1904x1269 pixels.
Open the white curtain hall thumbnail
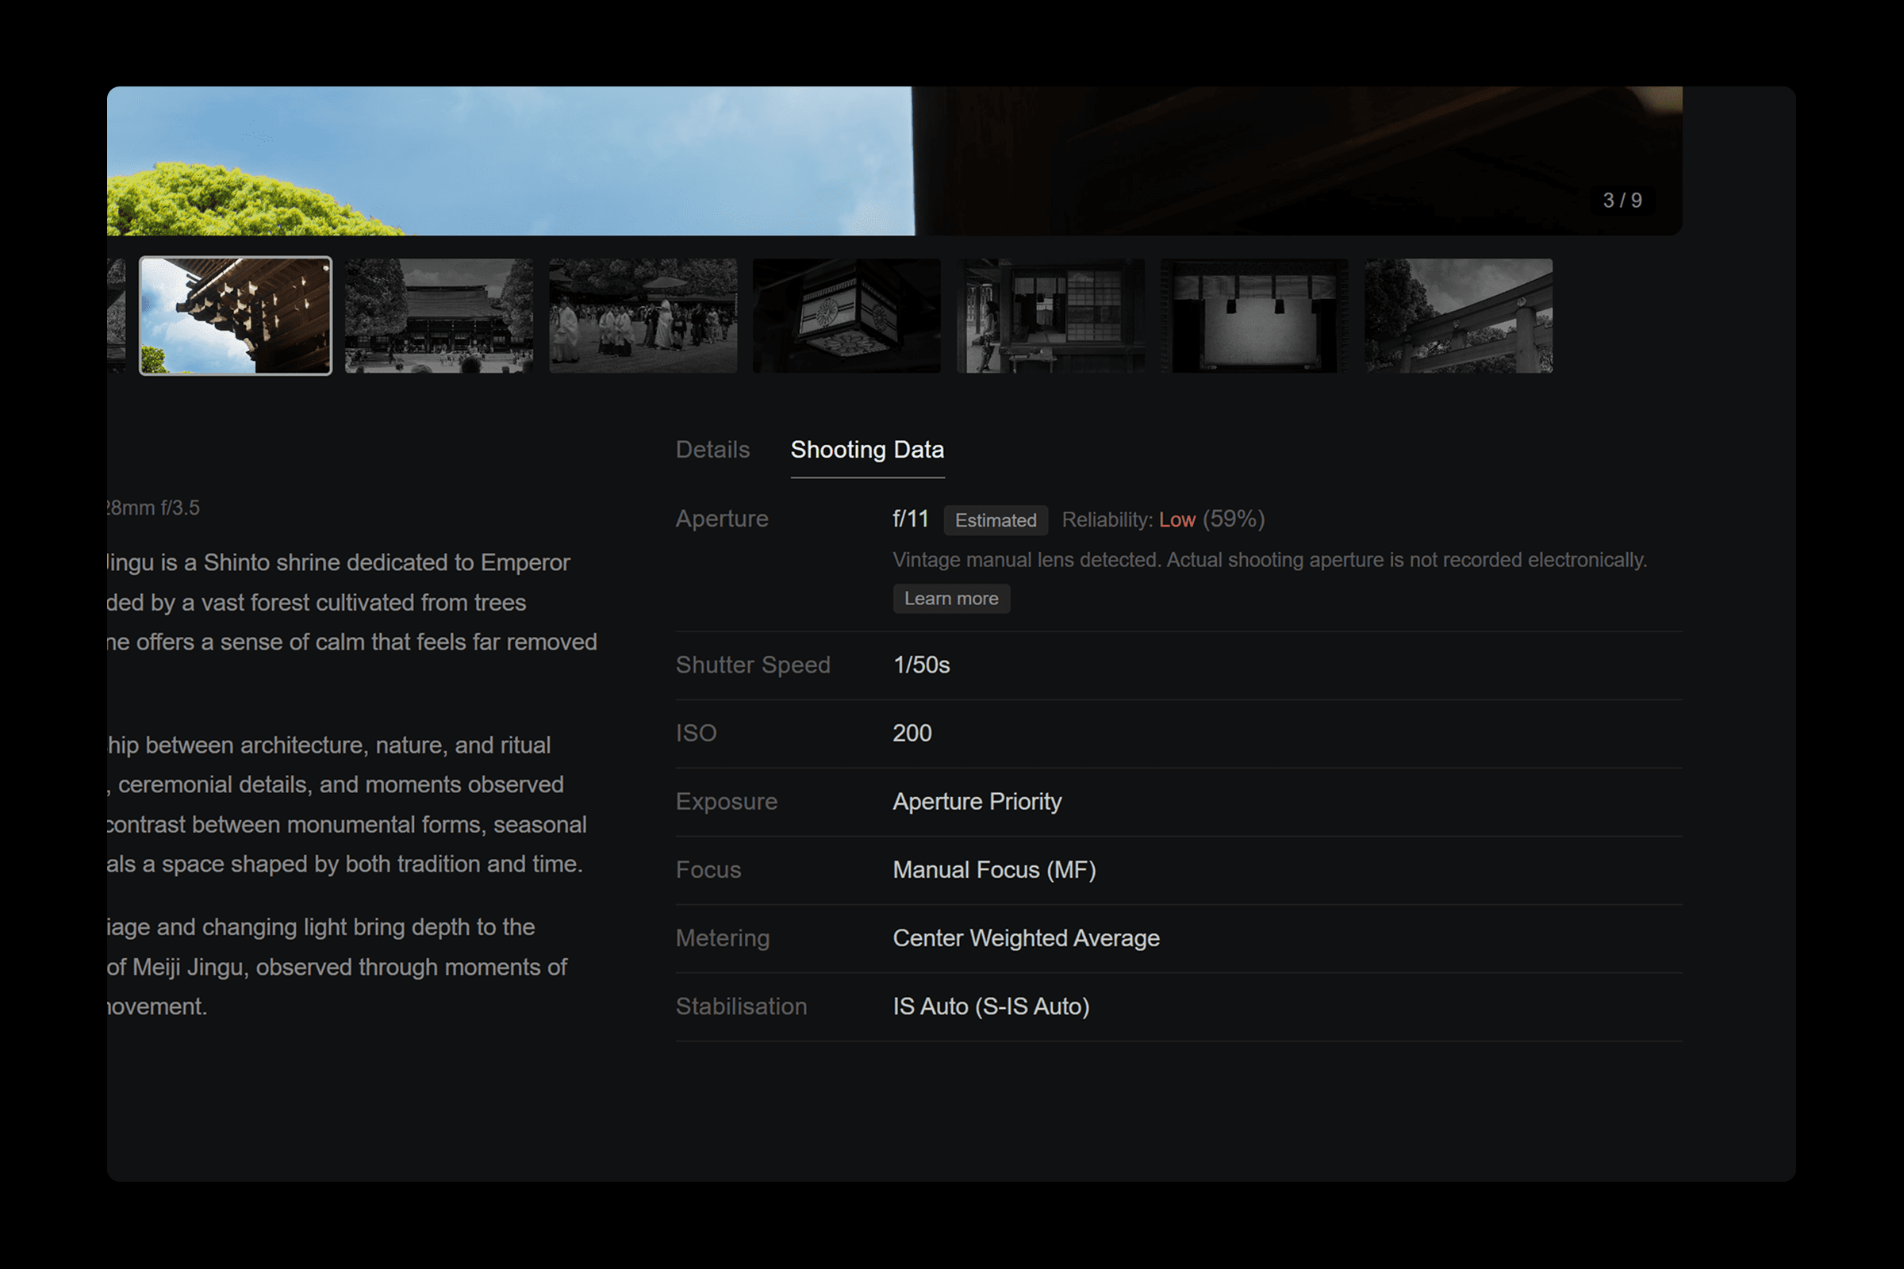(x=1255, y=316)
